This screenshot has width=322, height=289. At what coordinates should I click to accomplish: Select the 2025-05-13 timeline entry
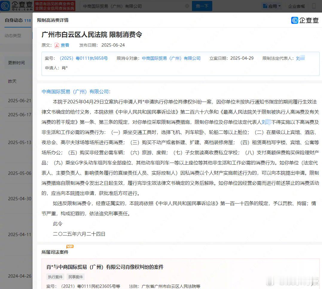[19, 143]
